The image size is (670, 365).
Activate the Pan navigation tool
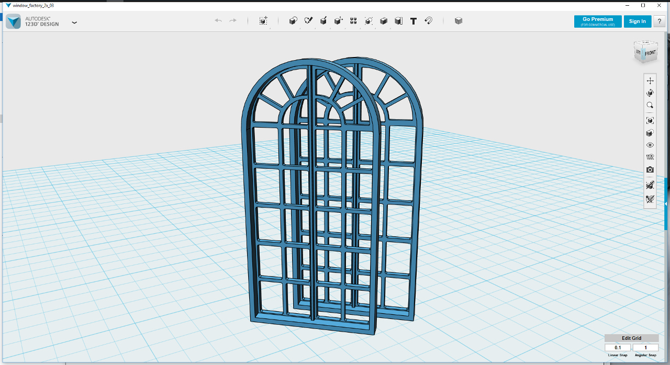tap(650, 81)
